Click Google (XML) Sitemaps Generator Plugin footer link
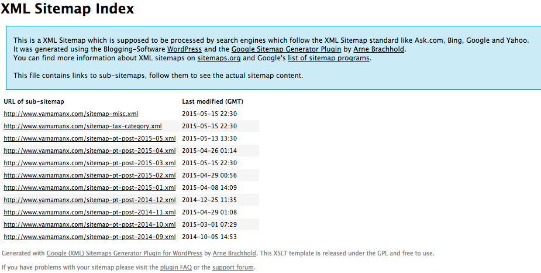 pyautogui.click(x=124, y=253)
